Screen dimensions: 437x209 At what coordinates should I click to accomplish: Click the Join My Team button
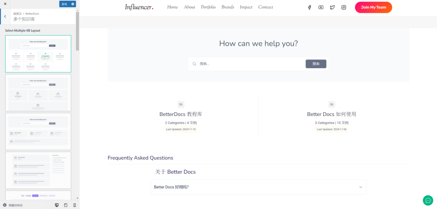click(373, 8)
